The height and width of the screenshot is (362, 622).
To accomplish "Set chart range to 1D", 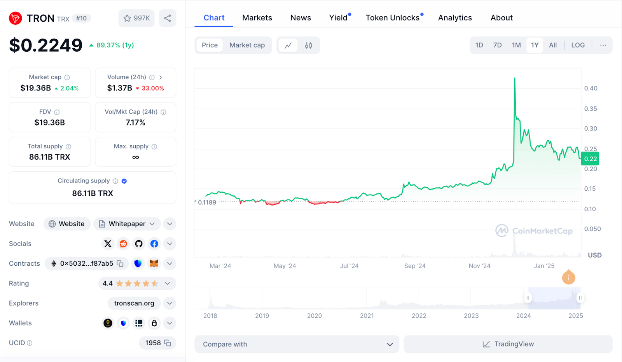I will click(479, 45).
